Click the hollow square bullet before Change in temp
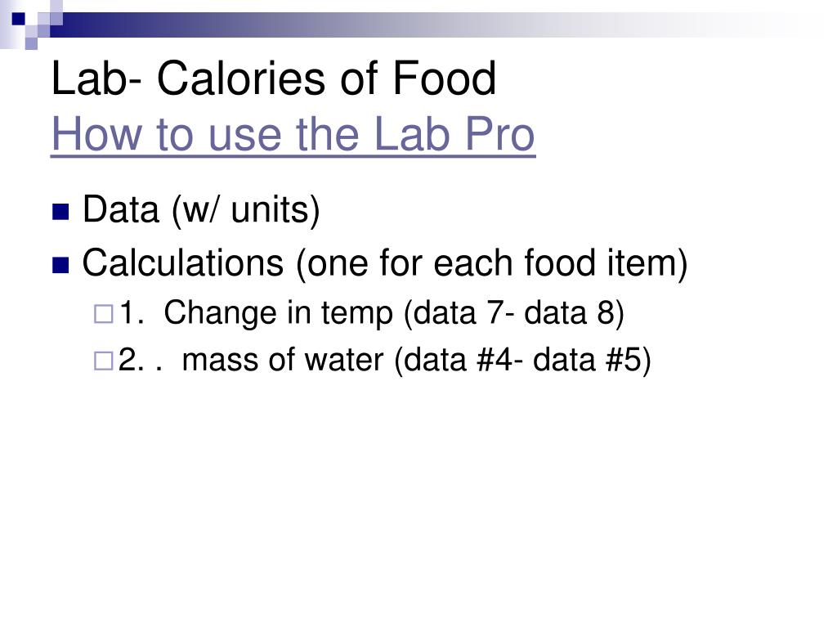 click(x=104, y=314)
